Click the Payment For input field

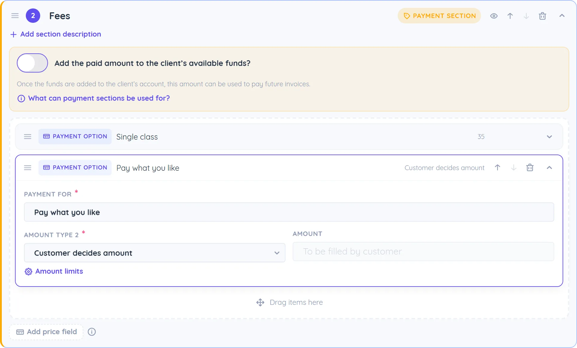(289, 212)
